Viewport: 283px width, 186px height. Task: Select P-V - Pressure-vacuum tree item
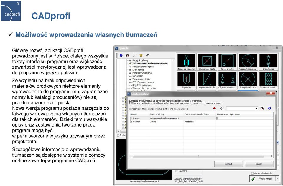pos(143,82)
